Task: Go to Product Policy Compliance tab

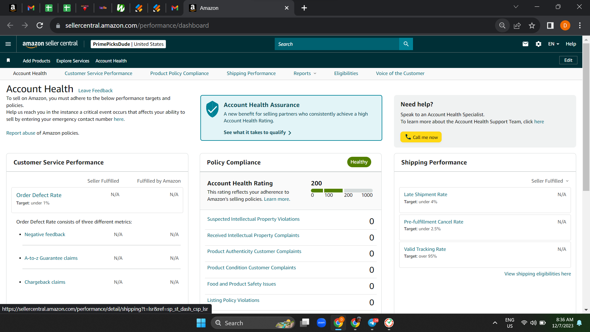Action: tap(179, 73)
